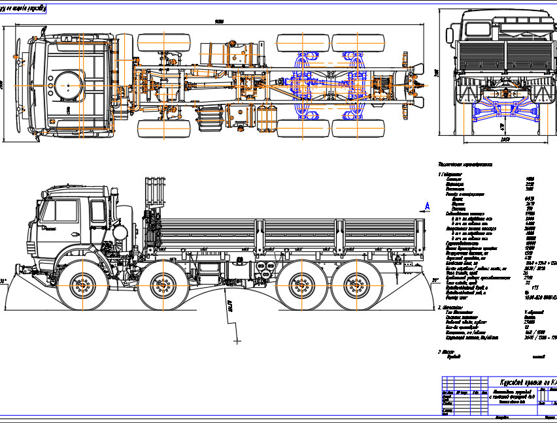Click the front-axle wheel in the side view
This screenshot has width=557, height=423.
(83, 285)
